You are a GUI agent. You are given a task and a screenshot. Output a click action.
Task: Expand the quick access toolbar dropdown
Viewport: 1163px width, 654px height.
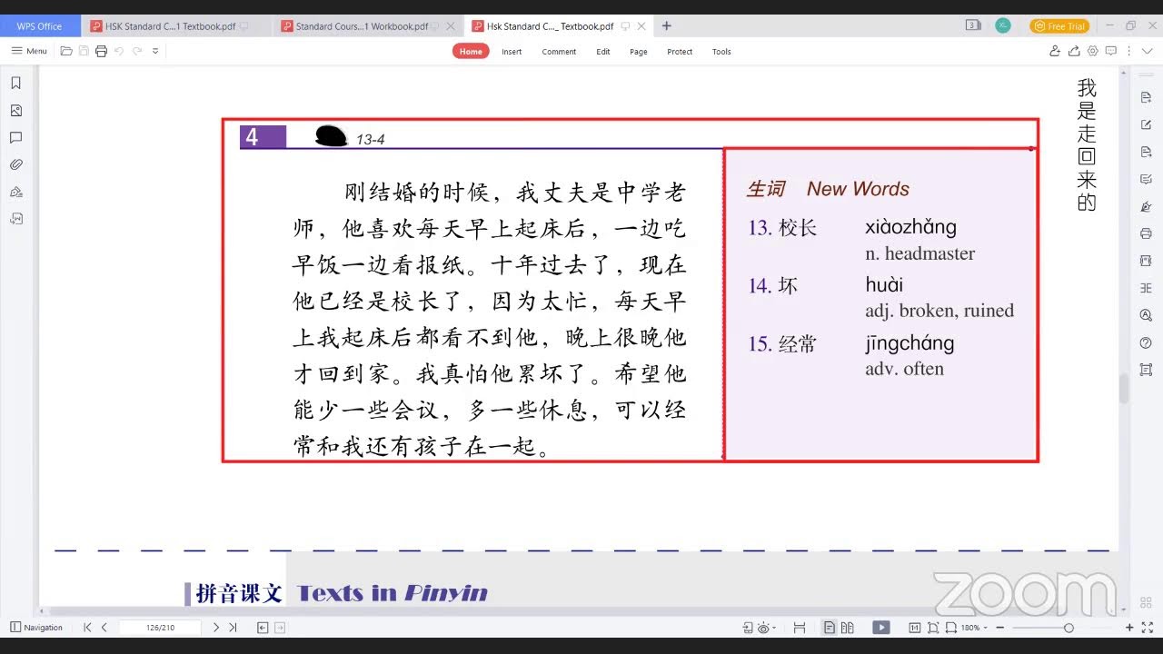point(155,51)
